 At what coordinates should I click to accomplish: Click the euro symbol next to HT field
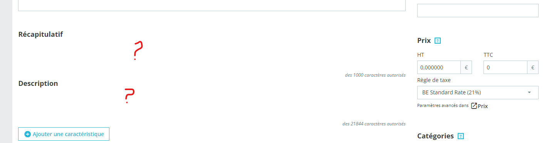point(466,67)
